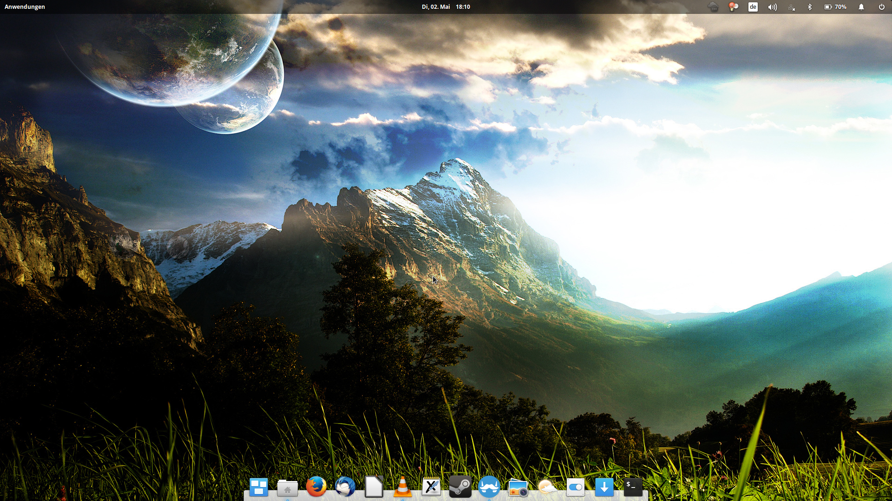Open the home Files folder in dock

tap(288, 488)
